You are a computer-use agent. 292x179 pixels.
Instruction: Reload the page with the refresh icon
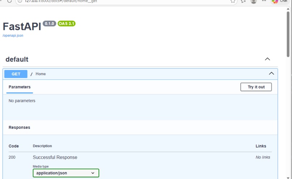(x=9, y=1)
